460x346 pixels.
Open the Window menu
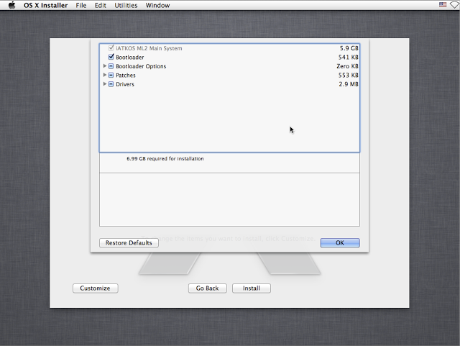(157, 5)
